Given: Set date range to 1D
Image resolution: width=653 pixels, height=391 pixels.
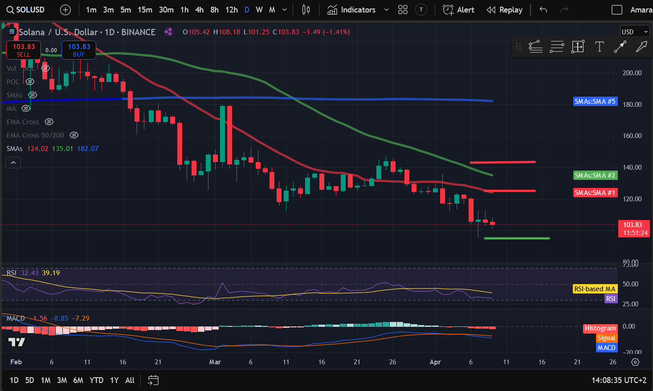Looking at the screenshot, I should click(14, 380).
